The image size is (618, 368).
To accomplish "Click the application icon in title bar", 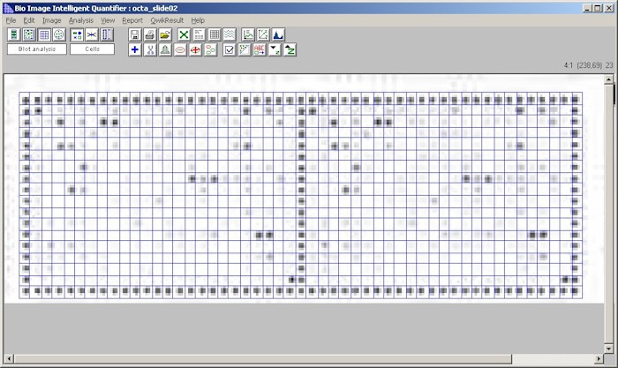I will 8,8.
